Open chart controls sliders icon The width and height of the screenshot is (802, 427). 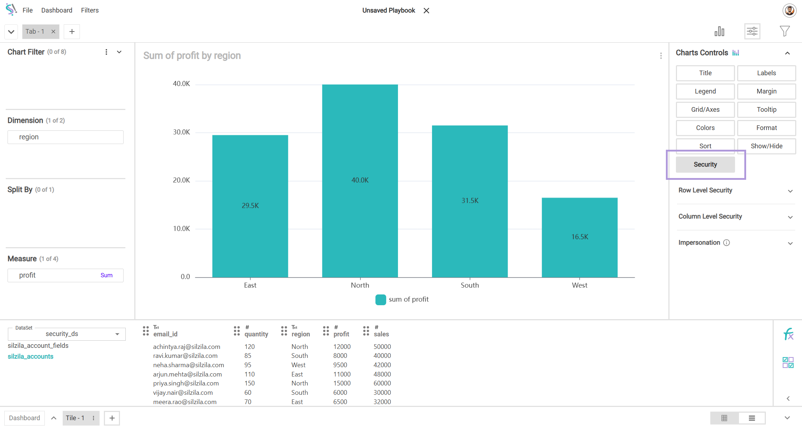tap(752, 32)
